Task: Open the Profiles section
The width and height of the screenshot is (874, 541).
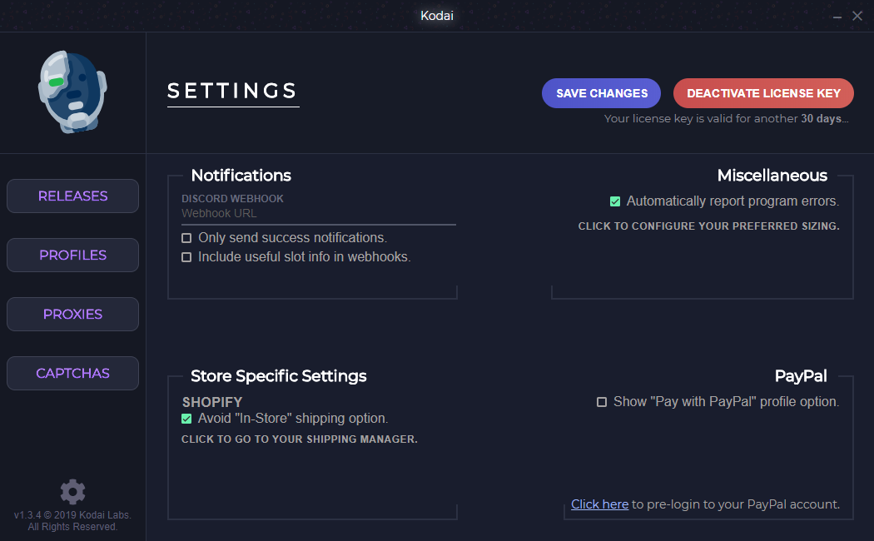Action: 72,256
